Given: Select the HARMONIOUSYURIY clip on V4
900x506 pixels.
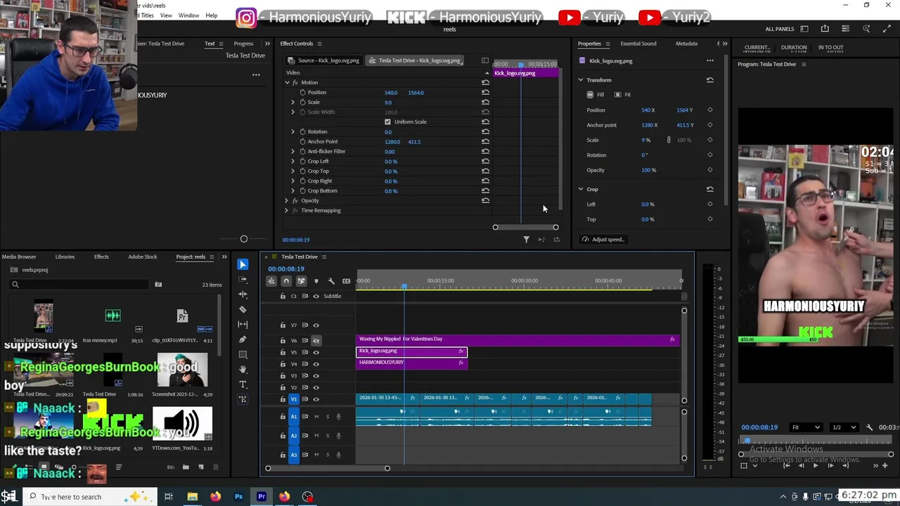Looking at the screenshot, I should click(411, 363).
